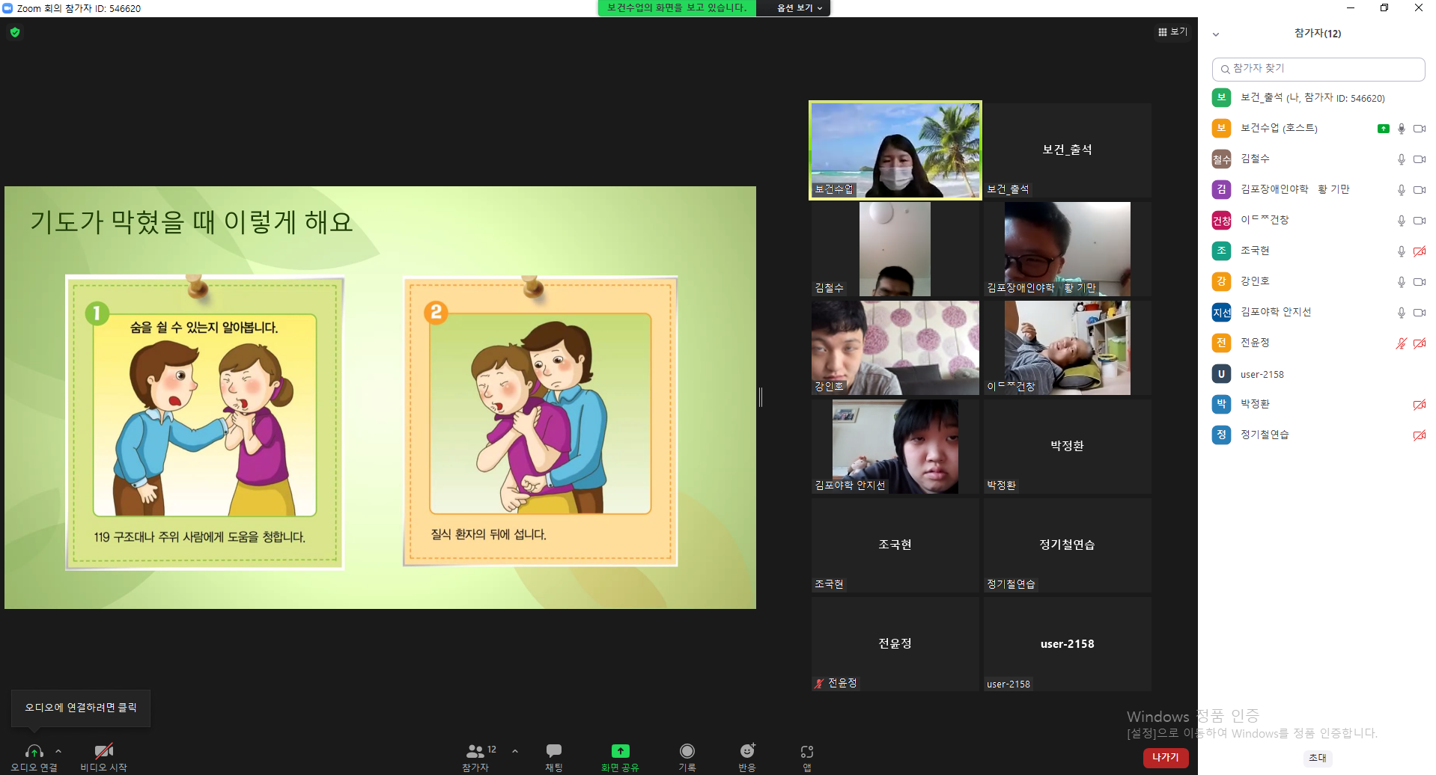Click 김포장애인야학 황기만 avatar in list
This screenshot has width=1436, height=775.
(1221, 189)
